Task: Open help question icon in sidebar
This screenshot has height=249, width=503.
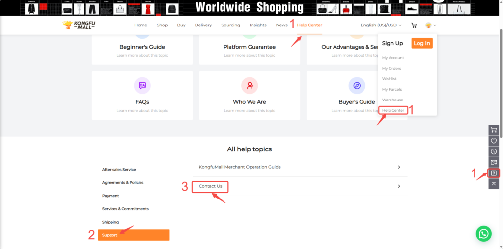Action: tap(494, 173)
